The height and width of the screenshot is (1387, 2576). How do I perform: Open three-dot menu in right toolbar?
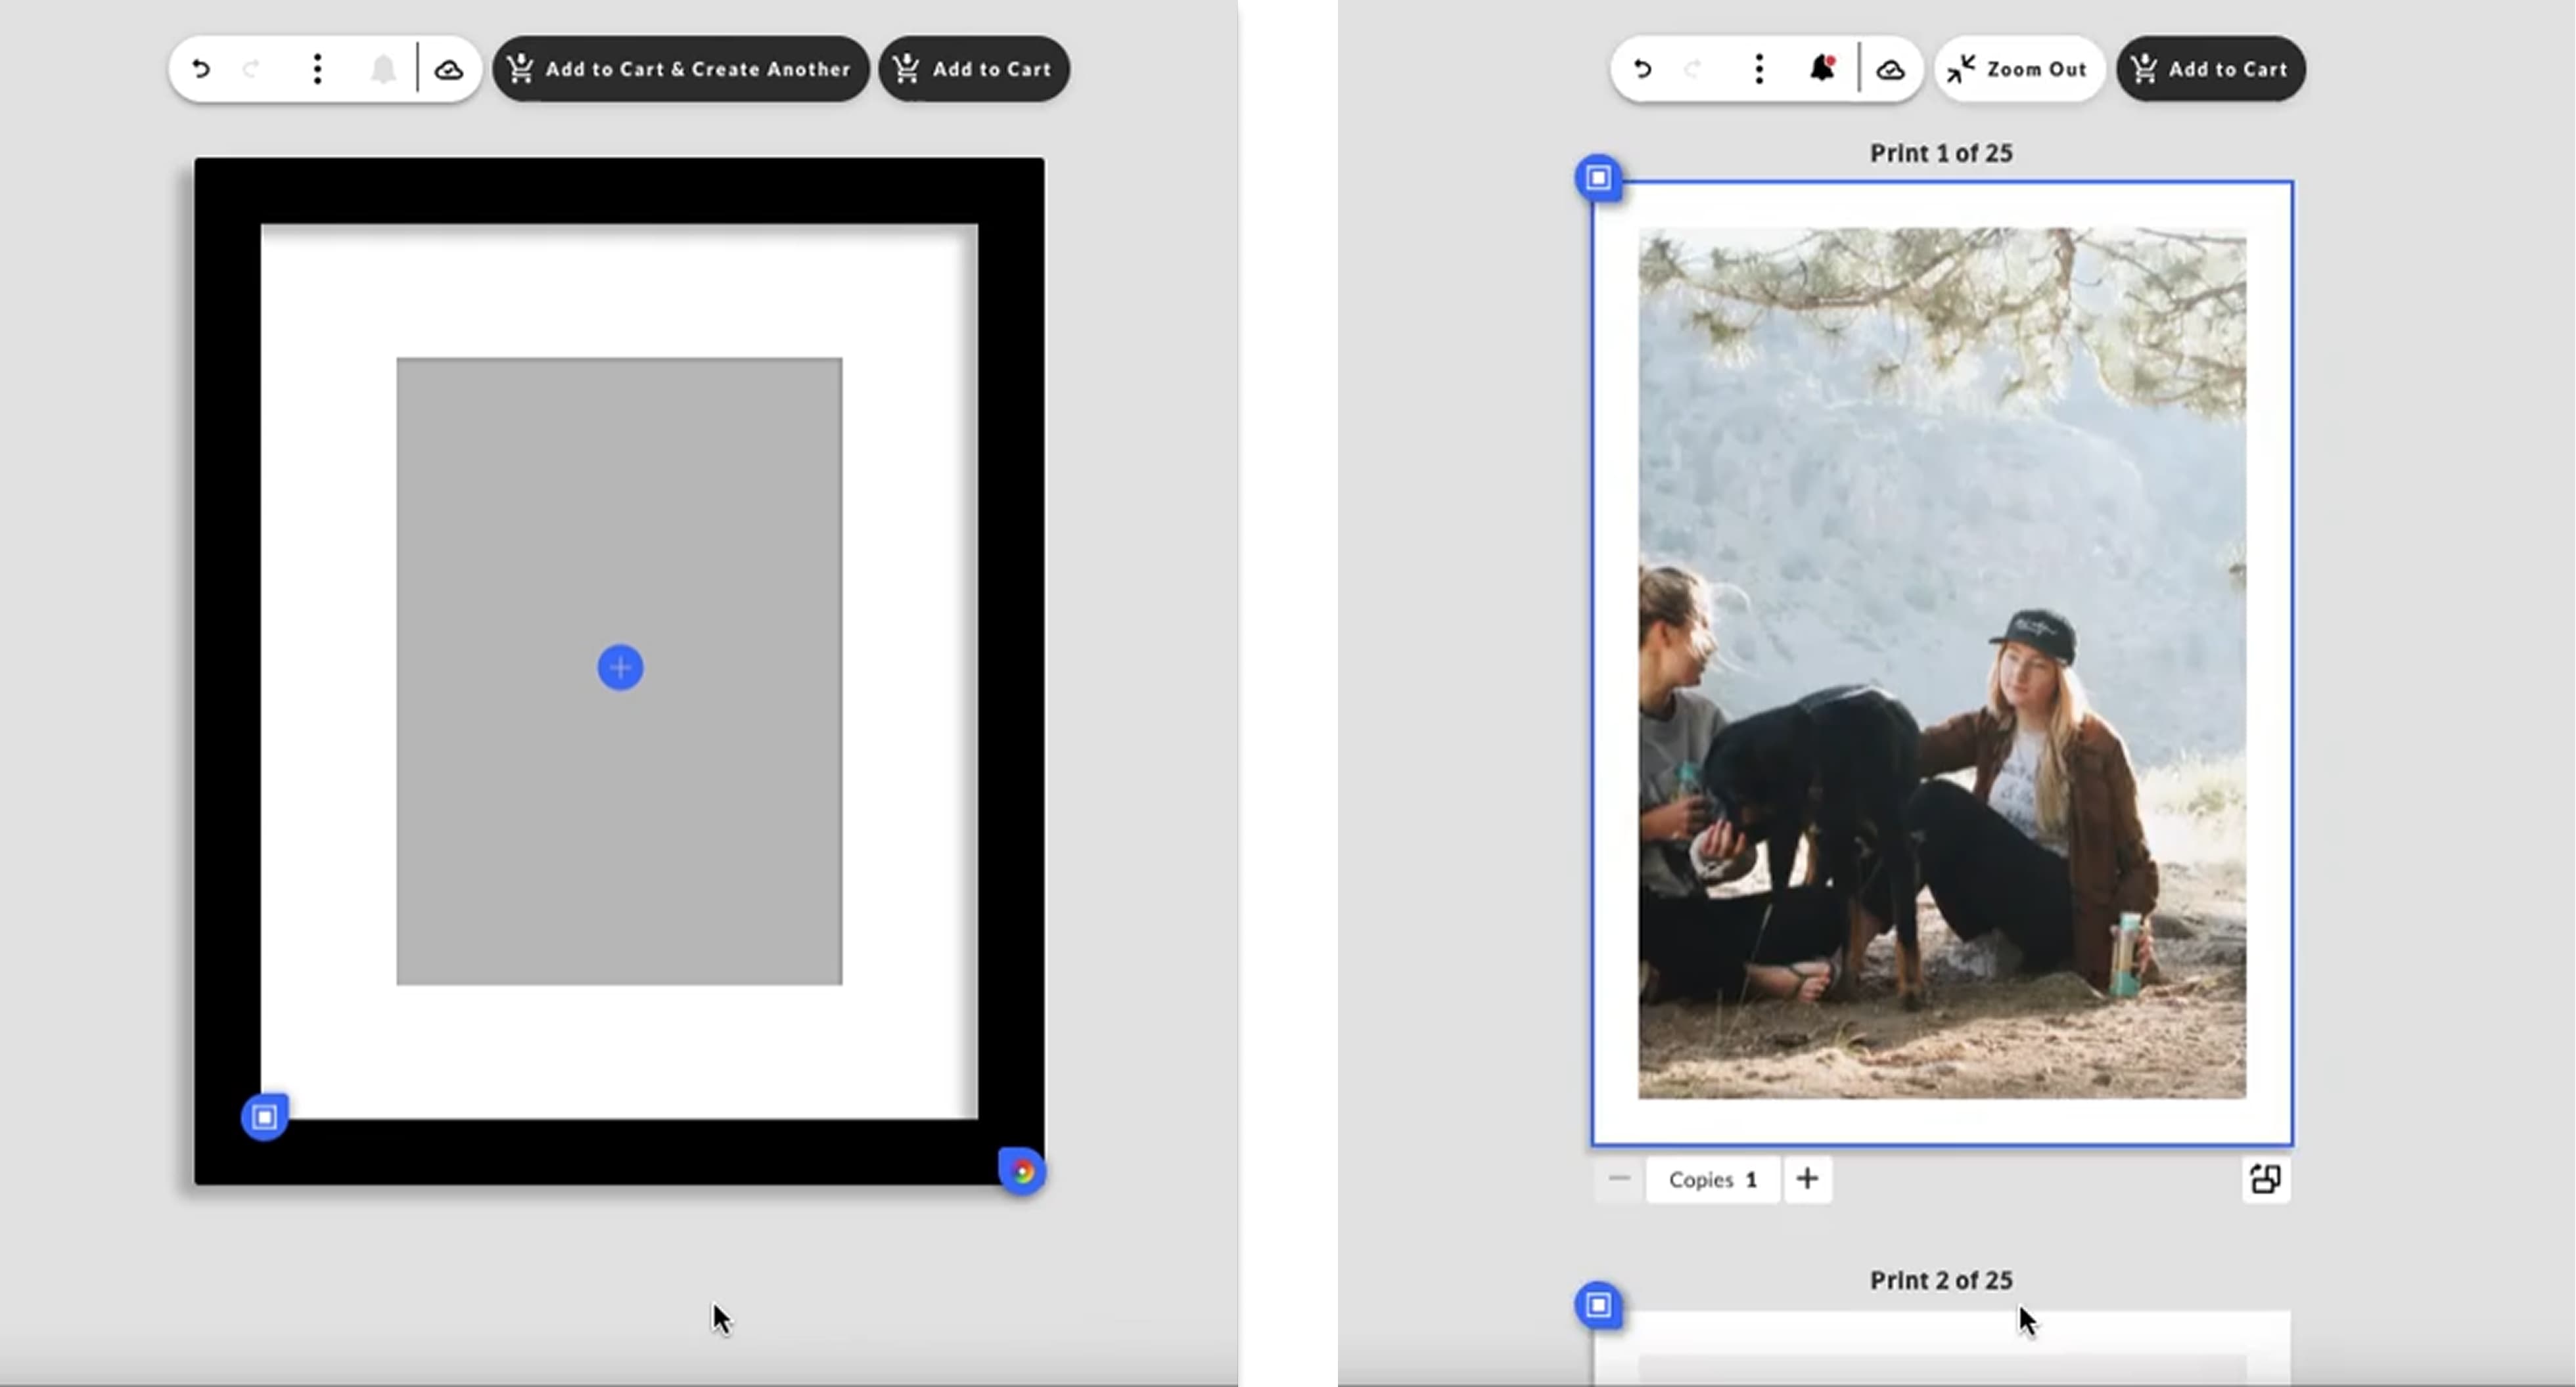tap(1759, 69)
